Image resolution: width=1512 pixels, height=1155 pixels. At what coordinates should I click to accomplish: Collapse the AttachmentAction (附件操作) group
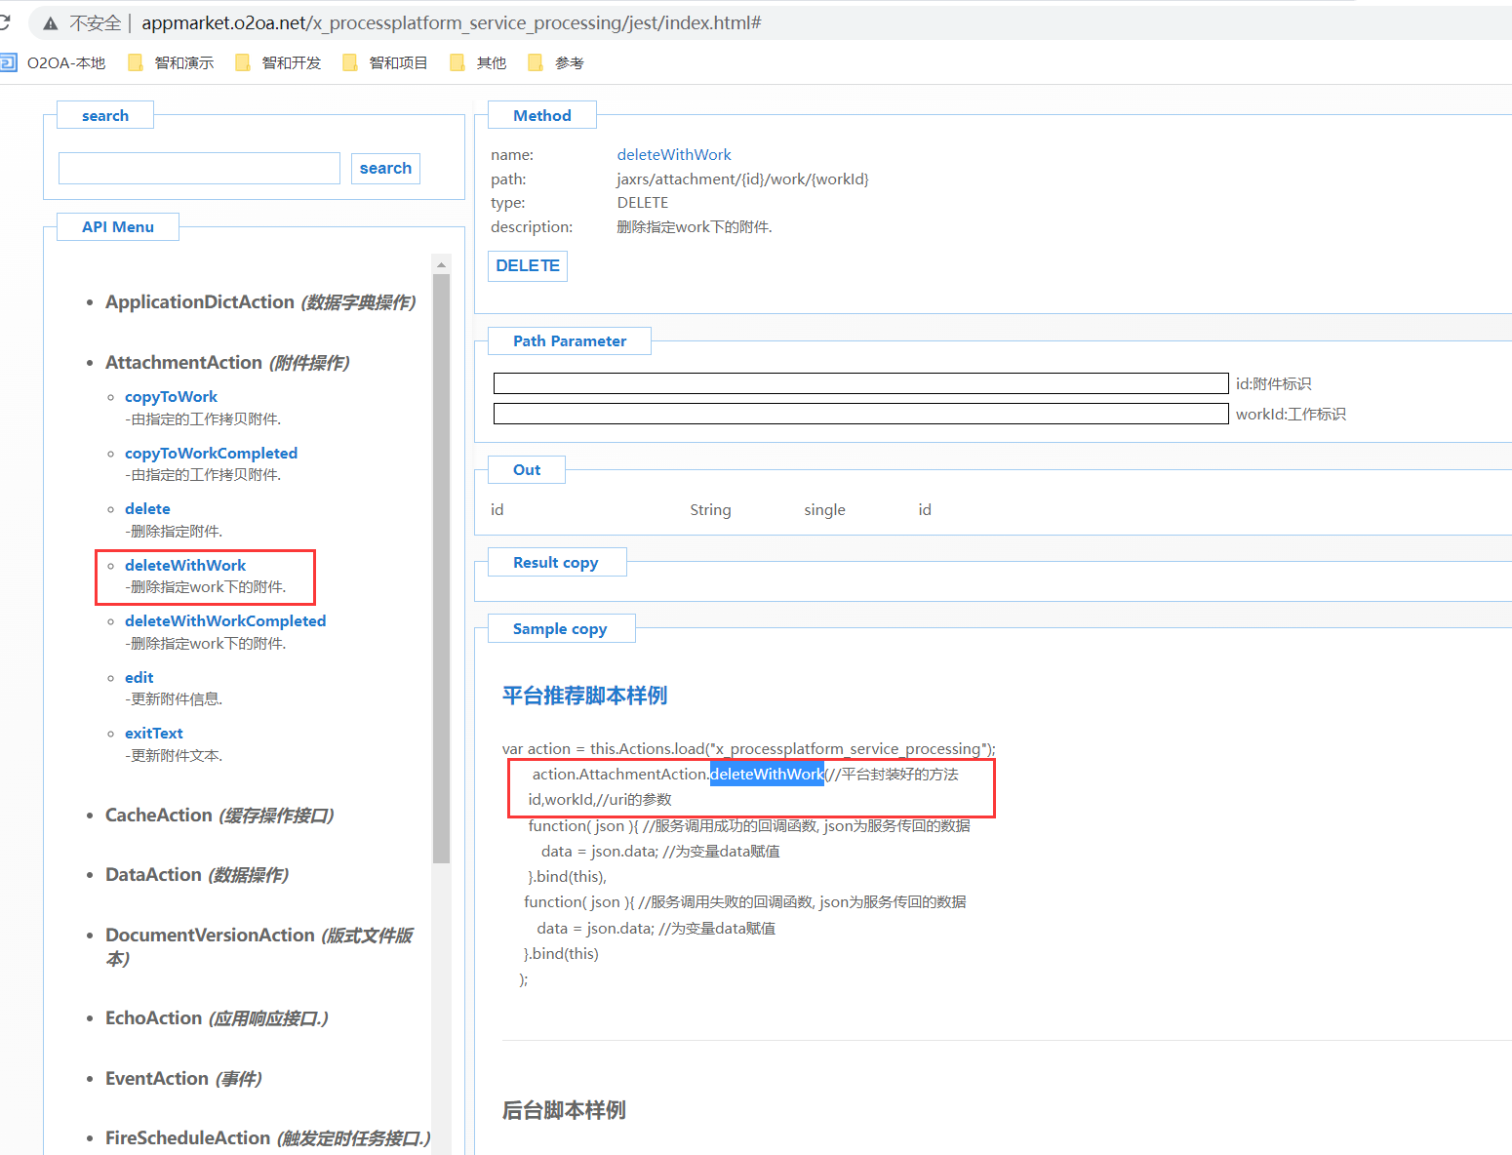tap(227, 363)
